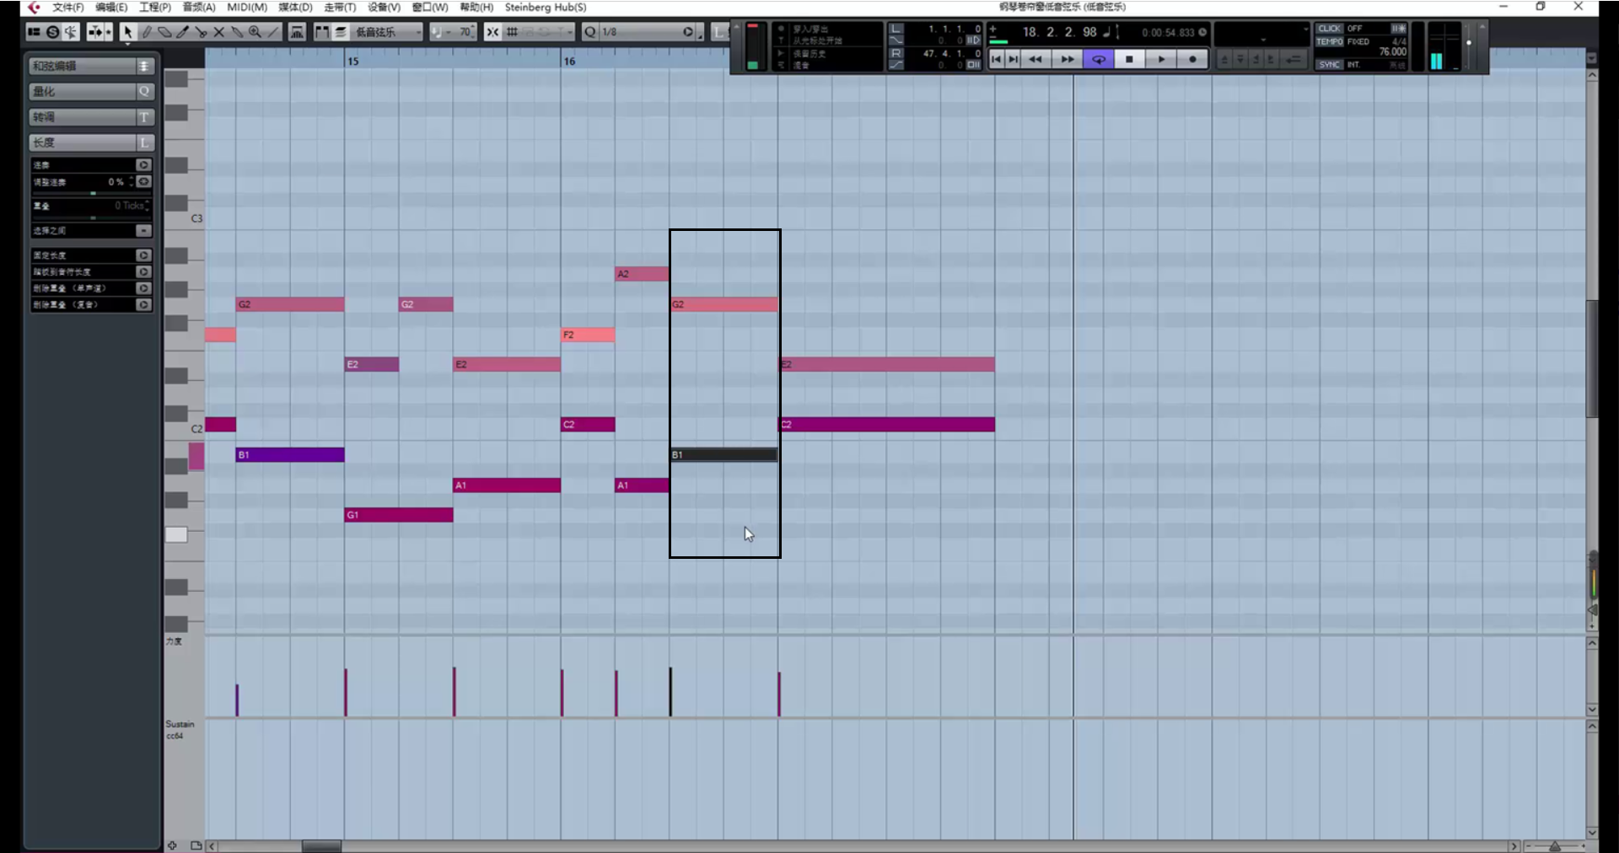Click the transport Record button
1619x853 pixels.
click(1192, 59)
